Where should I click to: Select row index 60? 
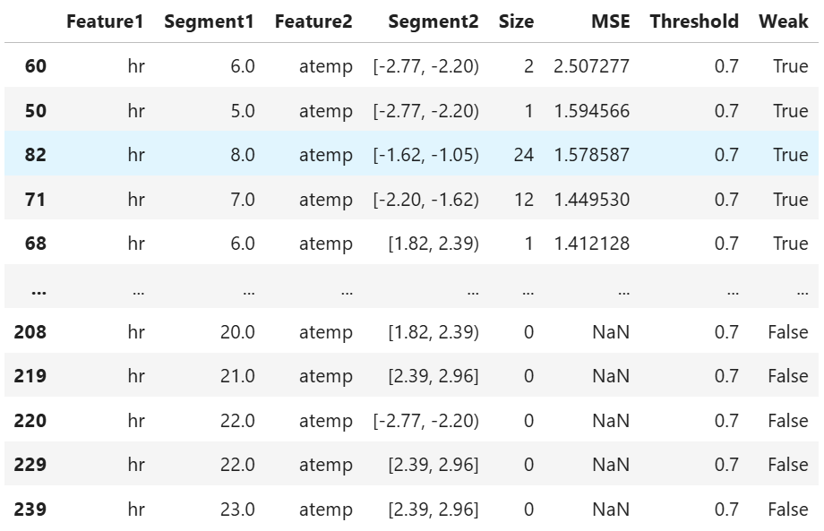(x=35, y=66)
